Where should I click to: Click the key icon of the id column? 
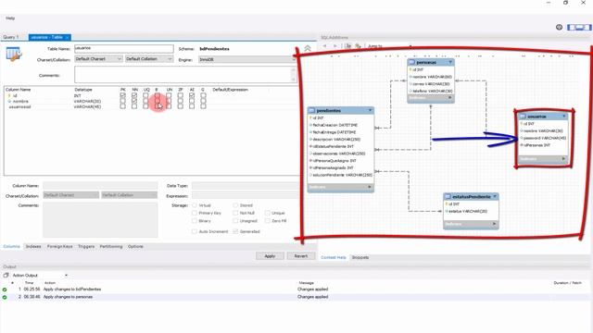click(9, 96)
